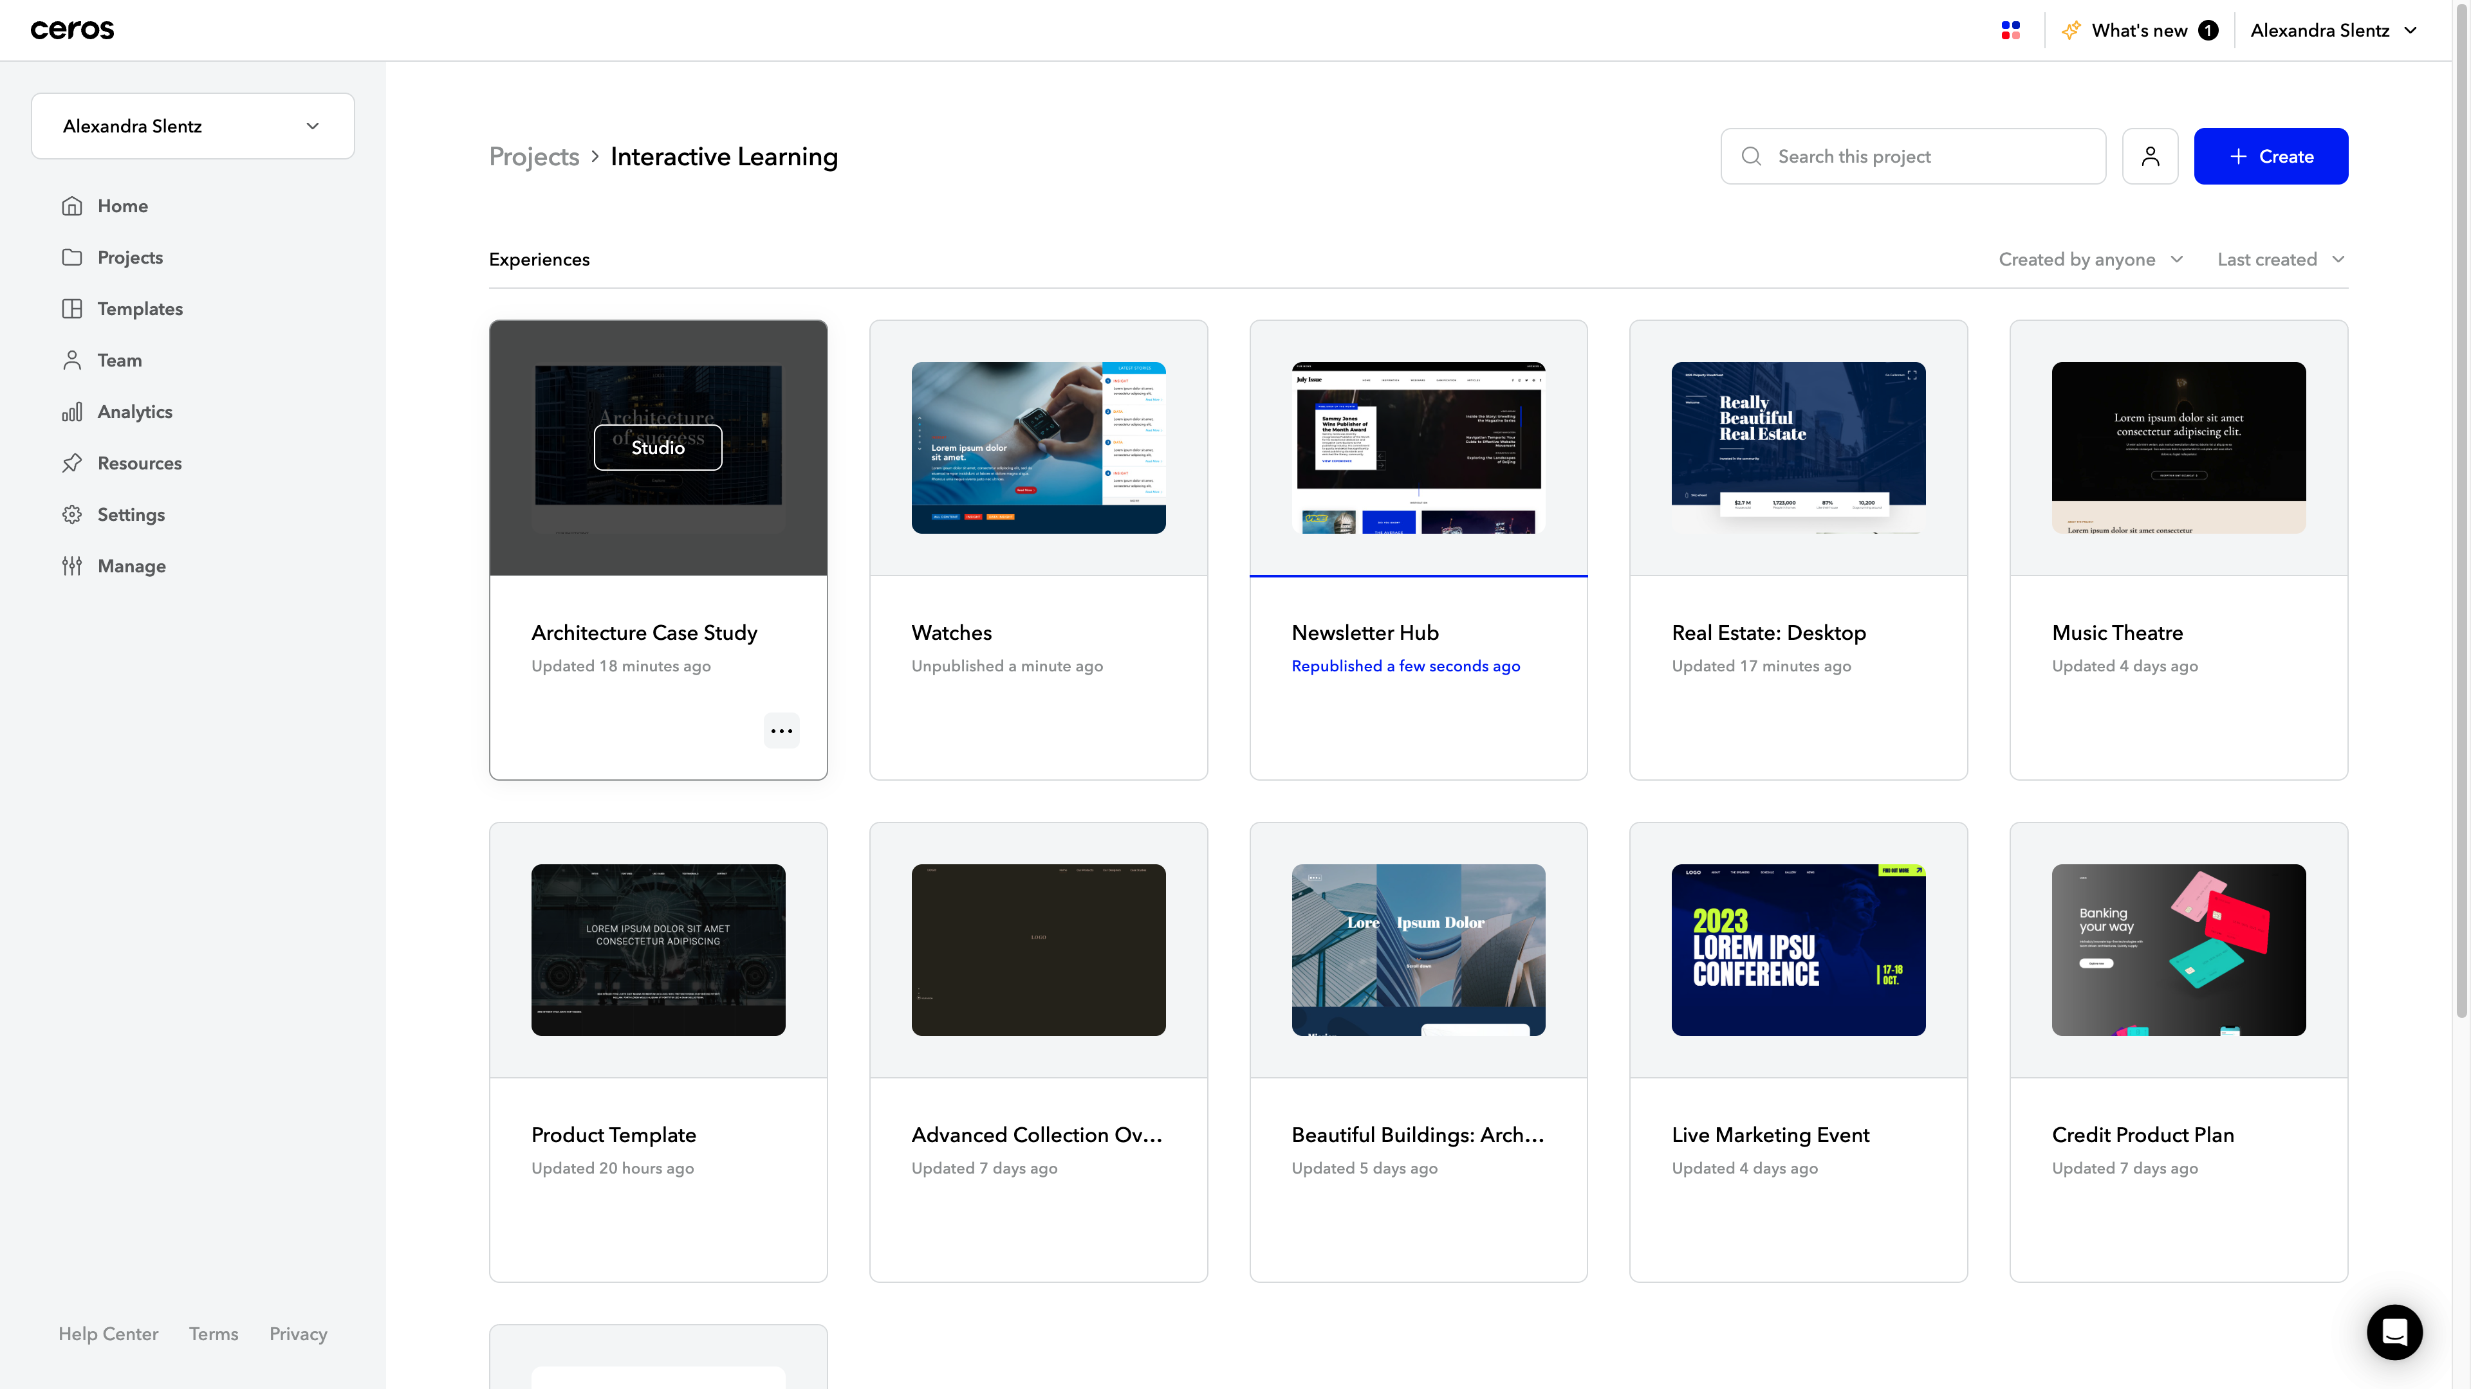Focus the Search this project field
Image resolution: width=2471 pixels, height=1389 pixels.
pyautogui.click(x=1912, y=156)
